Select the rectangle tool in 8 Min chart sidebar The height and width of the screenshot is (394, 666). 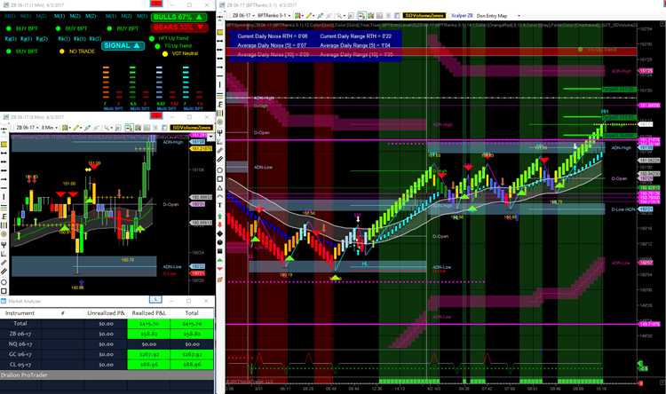pos(4,291)
